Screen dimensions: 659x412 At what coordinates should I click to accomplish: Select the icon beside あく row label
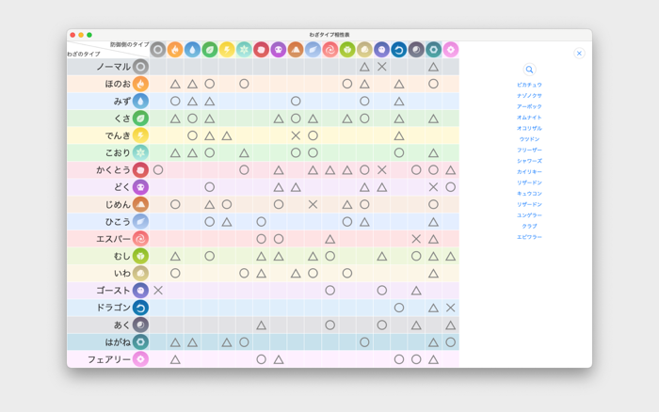click(x=141, y=325)
